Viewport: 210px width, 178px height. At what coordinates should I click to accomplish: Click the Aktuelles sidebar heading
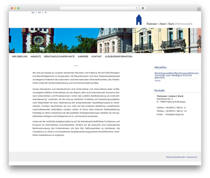(160, 67)
